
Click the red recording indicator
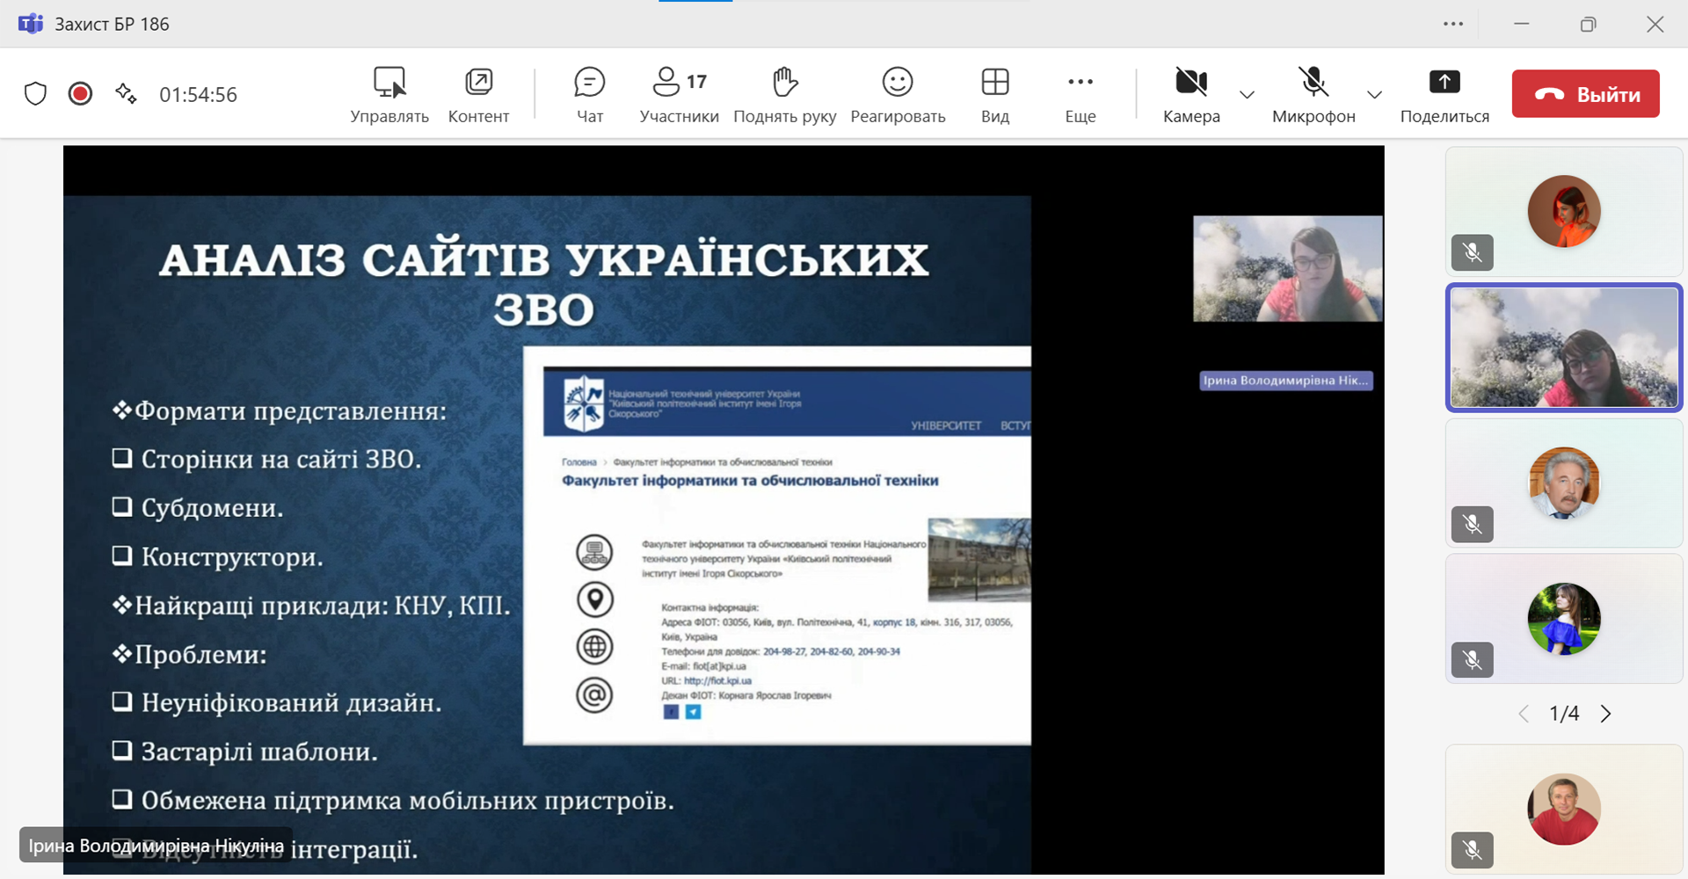point(80,94)
